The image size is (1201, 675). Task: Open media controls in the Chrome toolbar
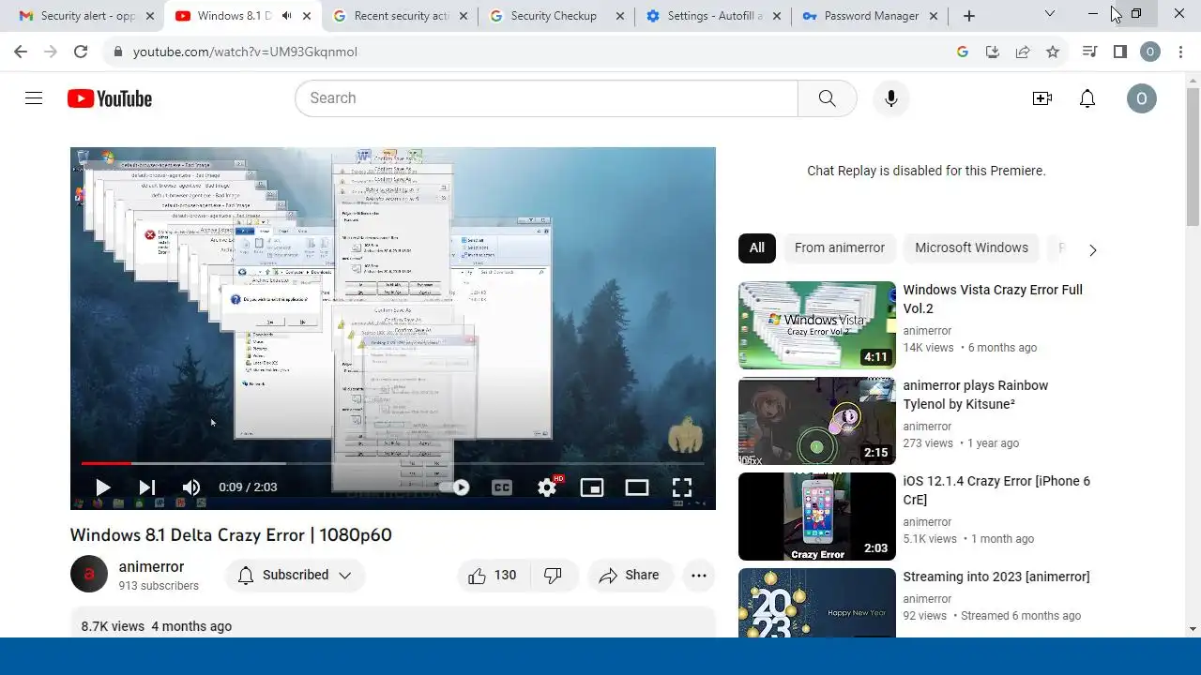click(1089, 52)
